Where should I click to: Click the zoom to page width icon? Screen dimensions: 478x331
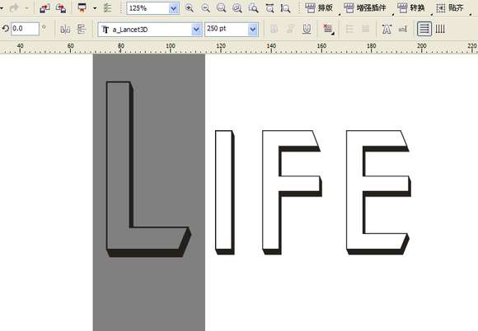click(x=269, y=8)
